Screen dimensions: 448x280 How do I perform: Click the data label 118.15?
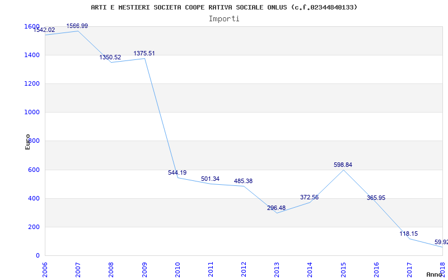(x=409, y=234)
